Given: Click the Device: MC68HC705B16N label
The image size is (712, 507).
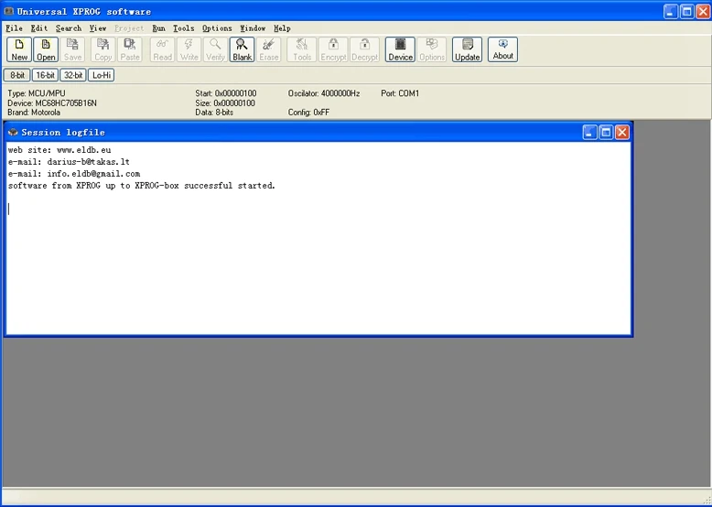Looking at the screenshot, I should pos(52,103).
